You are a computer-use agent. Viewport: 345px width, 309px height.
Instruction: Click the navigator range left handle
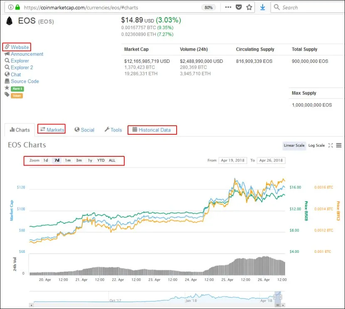click(275, 297)
